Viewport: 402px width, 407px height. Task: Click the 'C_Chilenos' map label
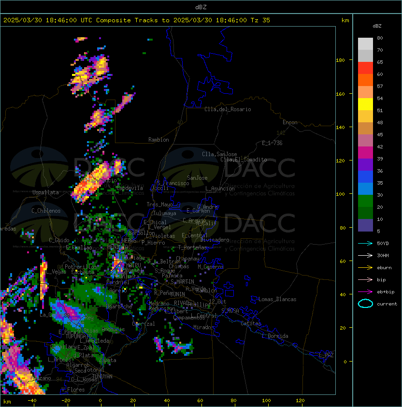click(x=46, y=211)
